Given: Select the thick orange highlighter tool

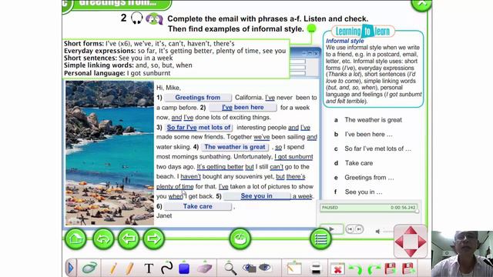Looking at the screenshot, I should [129, 269].
